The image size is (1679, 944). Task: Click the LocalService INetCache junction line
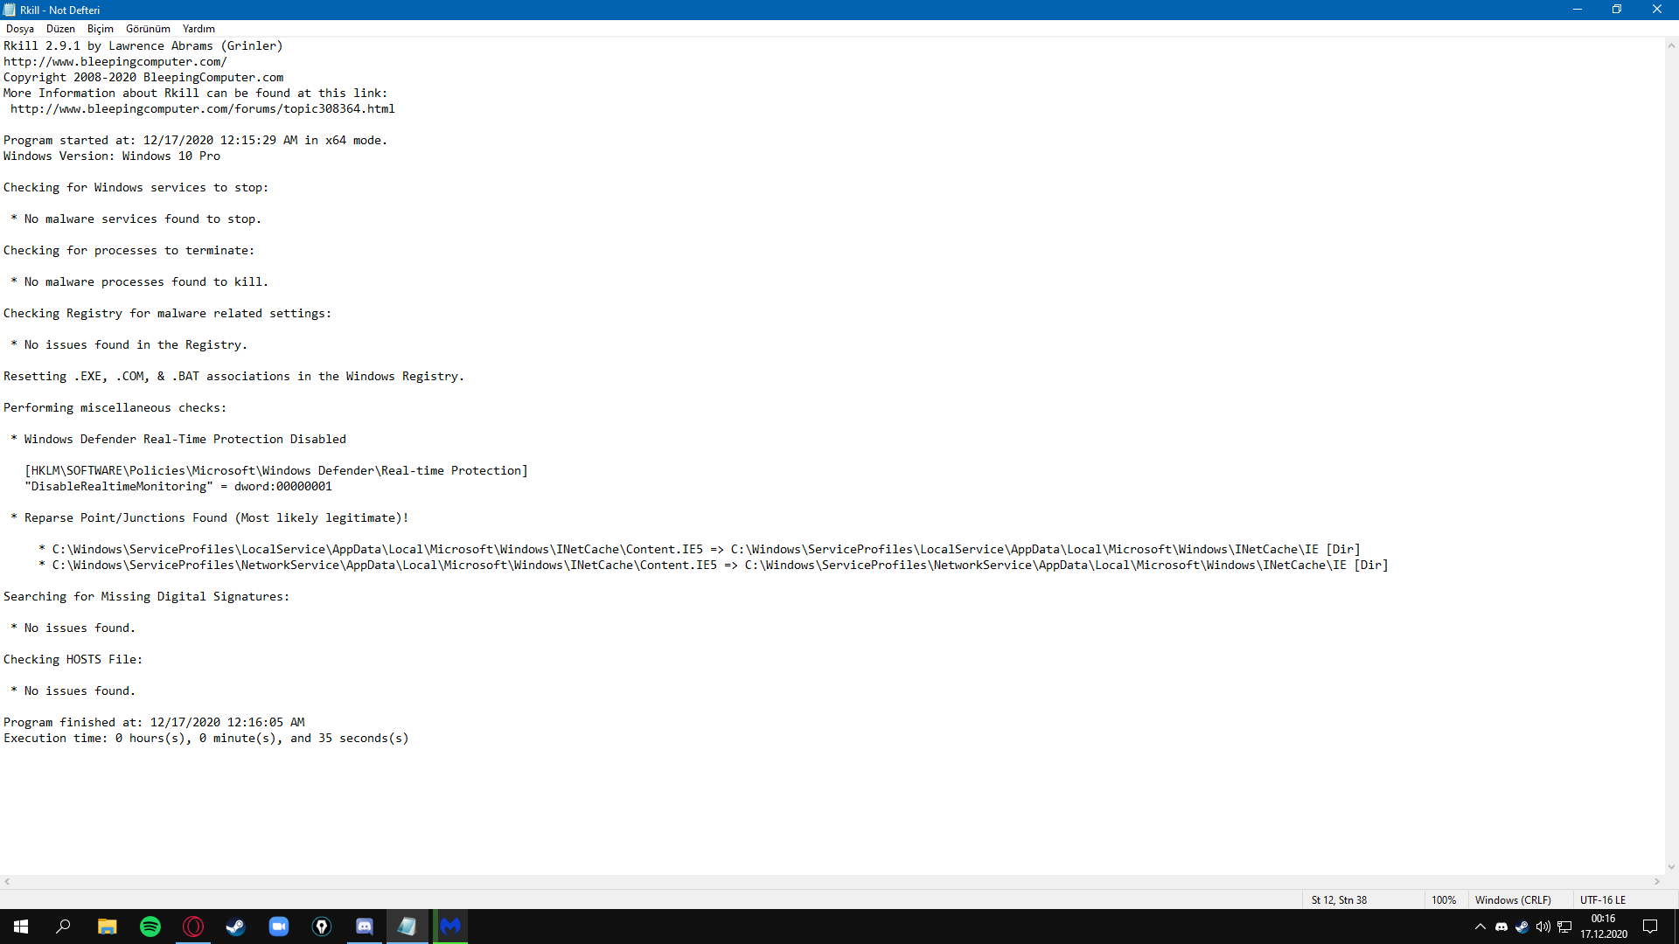click(700, 549)
